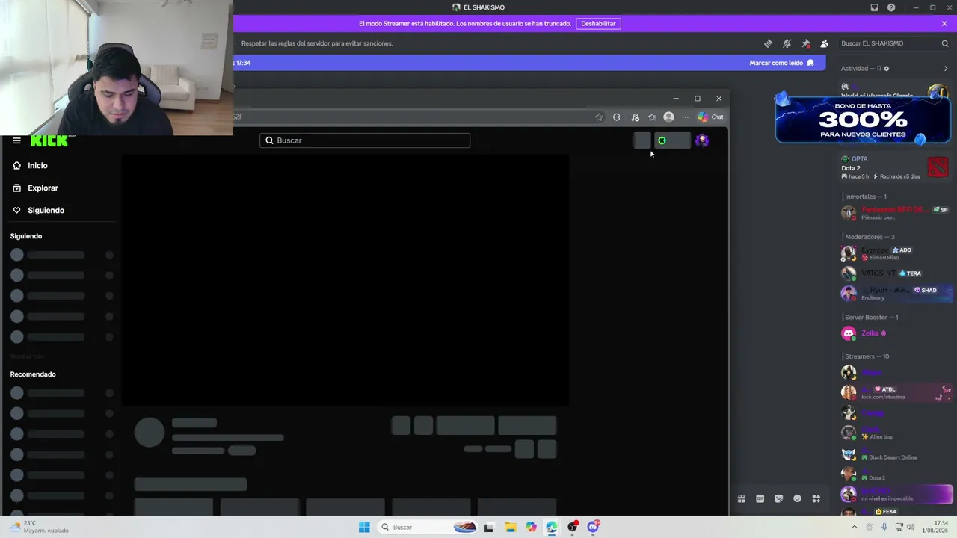Open Discord inbox icon in title bar
The width and height of the screenshot is (957, 538).
pyautogui.click(x=874, y=7)
